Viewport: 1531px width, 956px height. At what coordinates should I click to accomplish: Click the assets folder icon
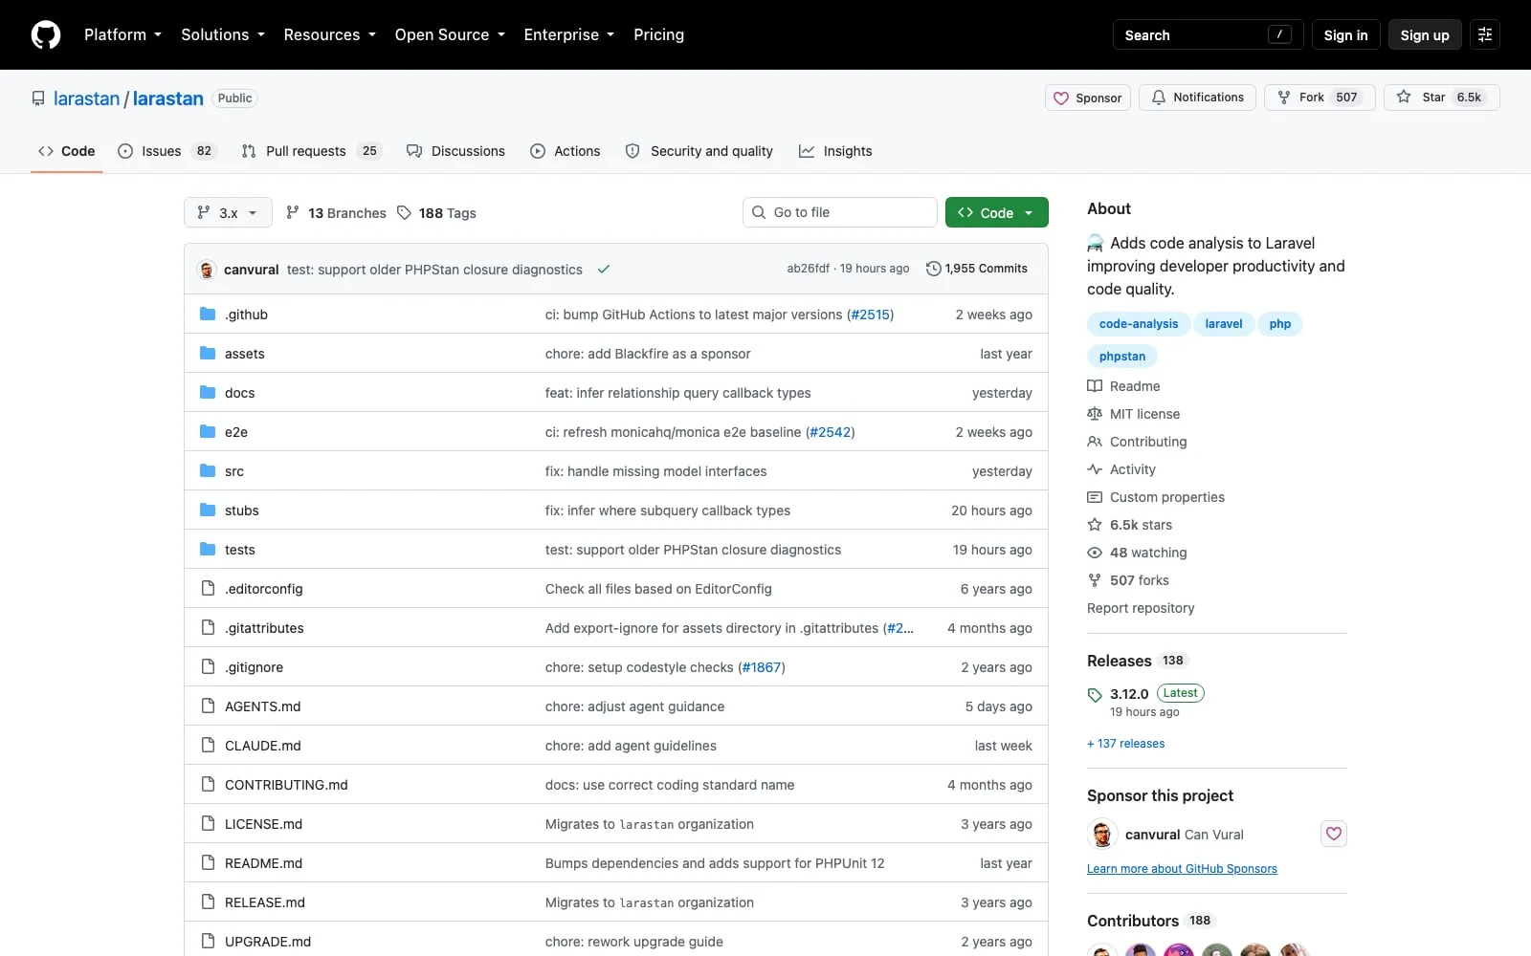208,353
